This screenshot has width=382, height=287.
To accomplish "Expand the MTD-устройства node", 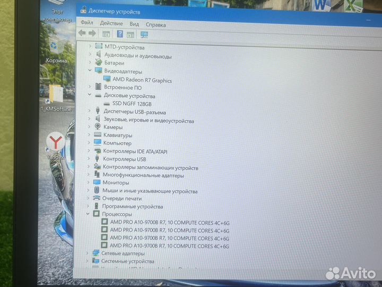I will click(90, 46).
